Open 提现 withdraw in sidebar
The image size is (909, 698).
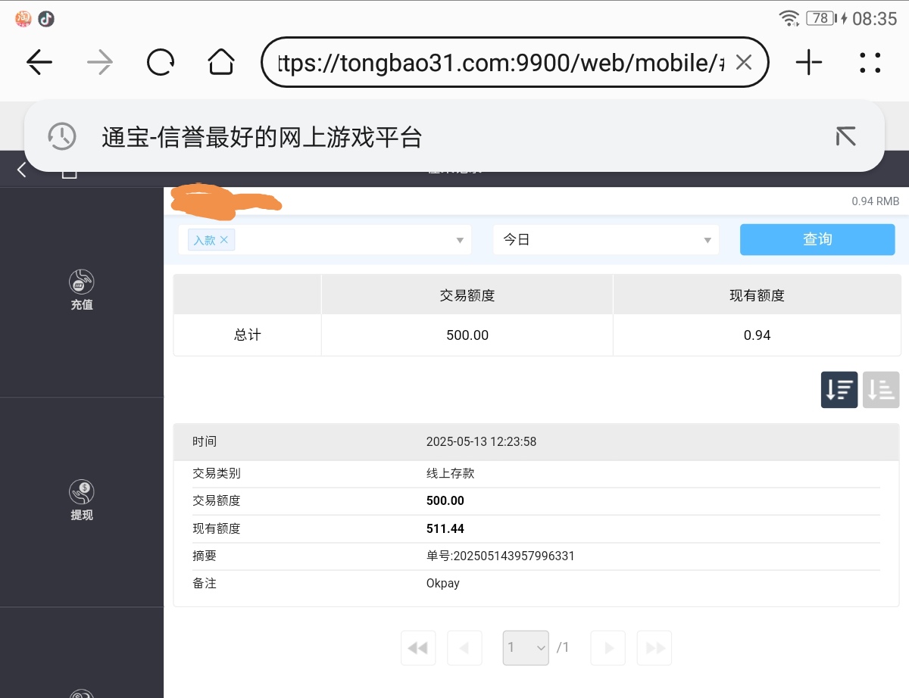tap(82, 500)
